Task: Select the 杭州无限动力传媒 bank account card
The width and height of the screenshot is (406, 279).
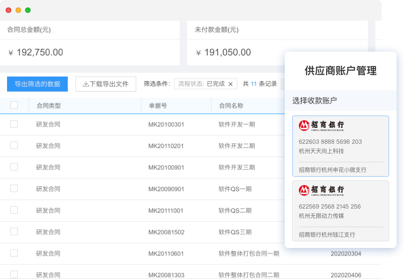Action: [340, 211]
